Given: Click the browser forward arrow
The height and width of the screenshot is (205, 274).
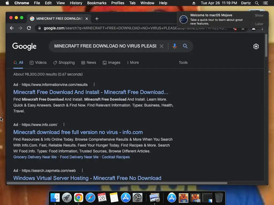Looking at the screenshot, I should click(x=20, y=28).
